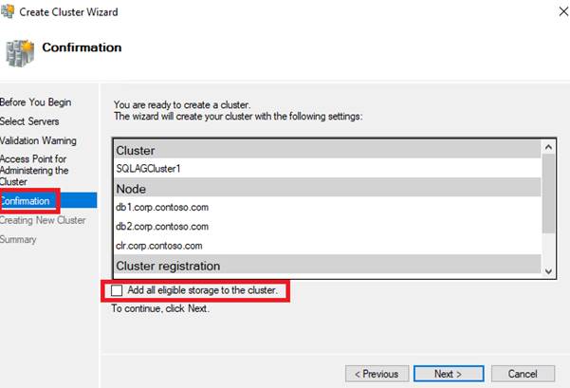Click the Node section header

coord(327,189)
